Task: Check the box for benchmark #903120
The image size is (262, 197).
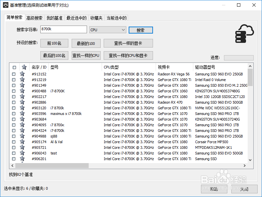Action: pyautogui.click(x=14, y=108)
